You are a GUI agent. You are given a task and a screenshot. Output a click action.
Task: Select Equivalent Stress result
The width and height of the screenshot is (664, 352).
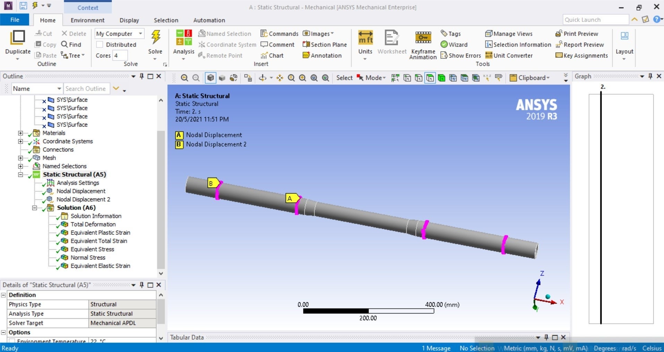point(92,249)
